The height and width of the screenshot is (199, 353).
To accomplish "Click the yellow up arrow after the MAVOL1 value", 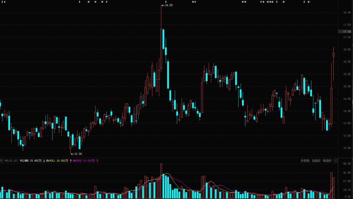I will (71, 161).
